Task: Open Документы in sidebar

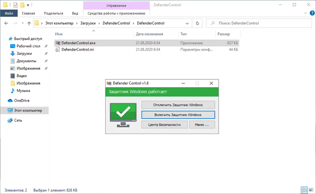Action: click(x=26, y=61)
